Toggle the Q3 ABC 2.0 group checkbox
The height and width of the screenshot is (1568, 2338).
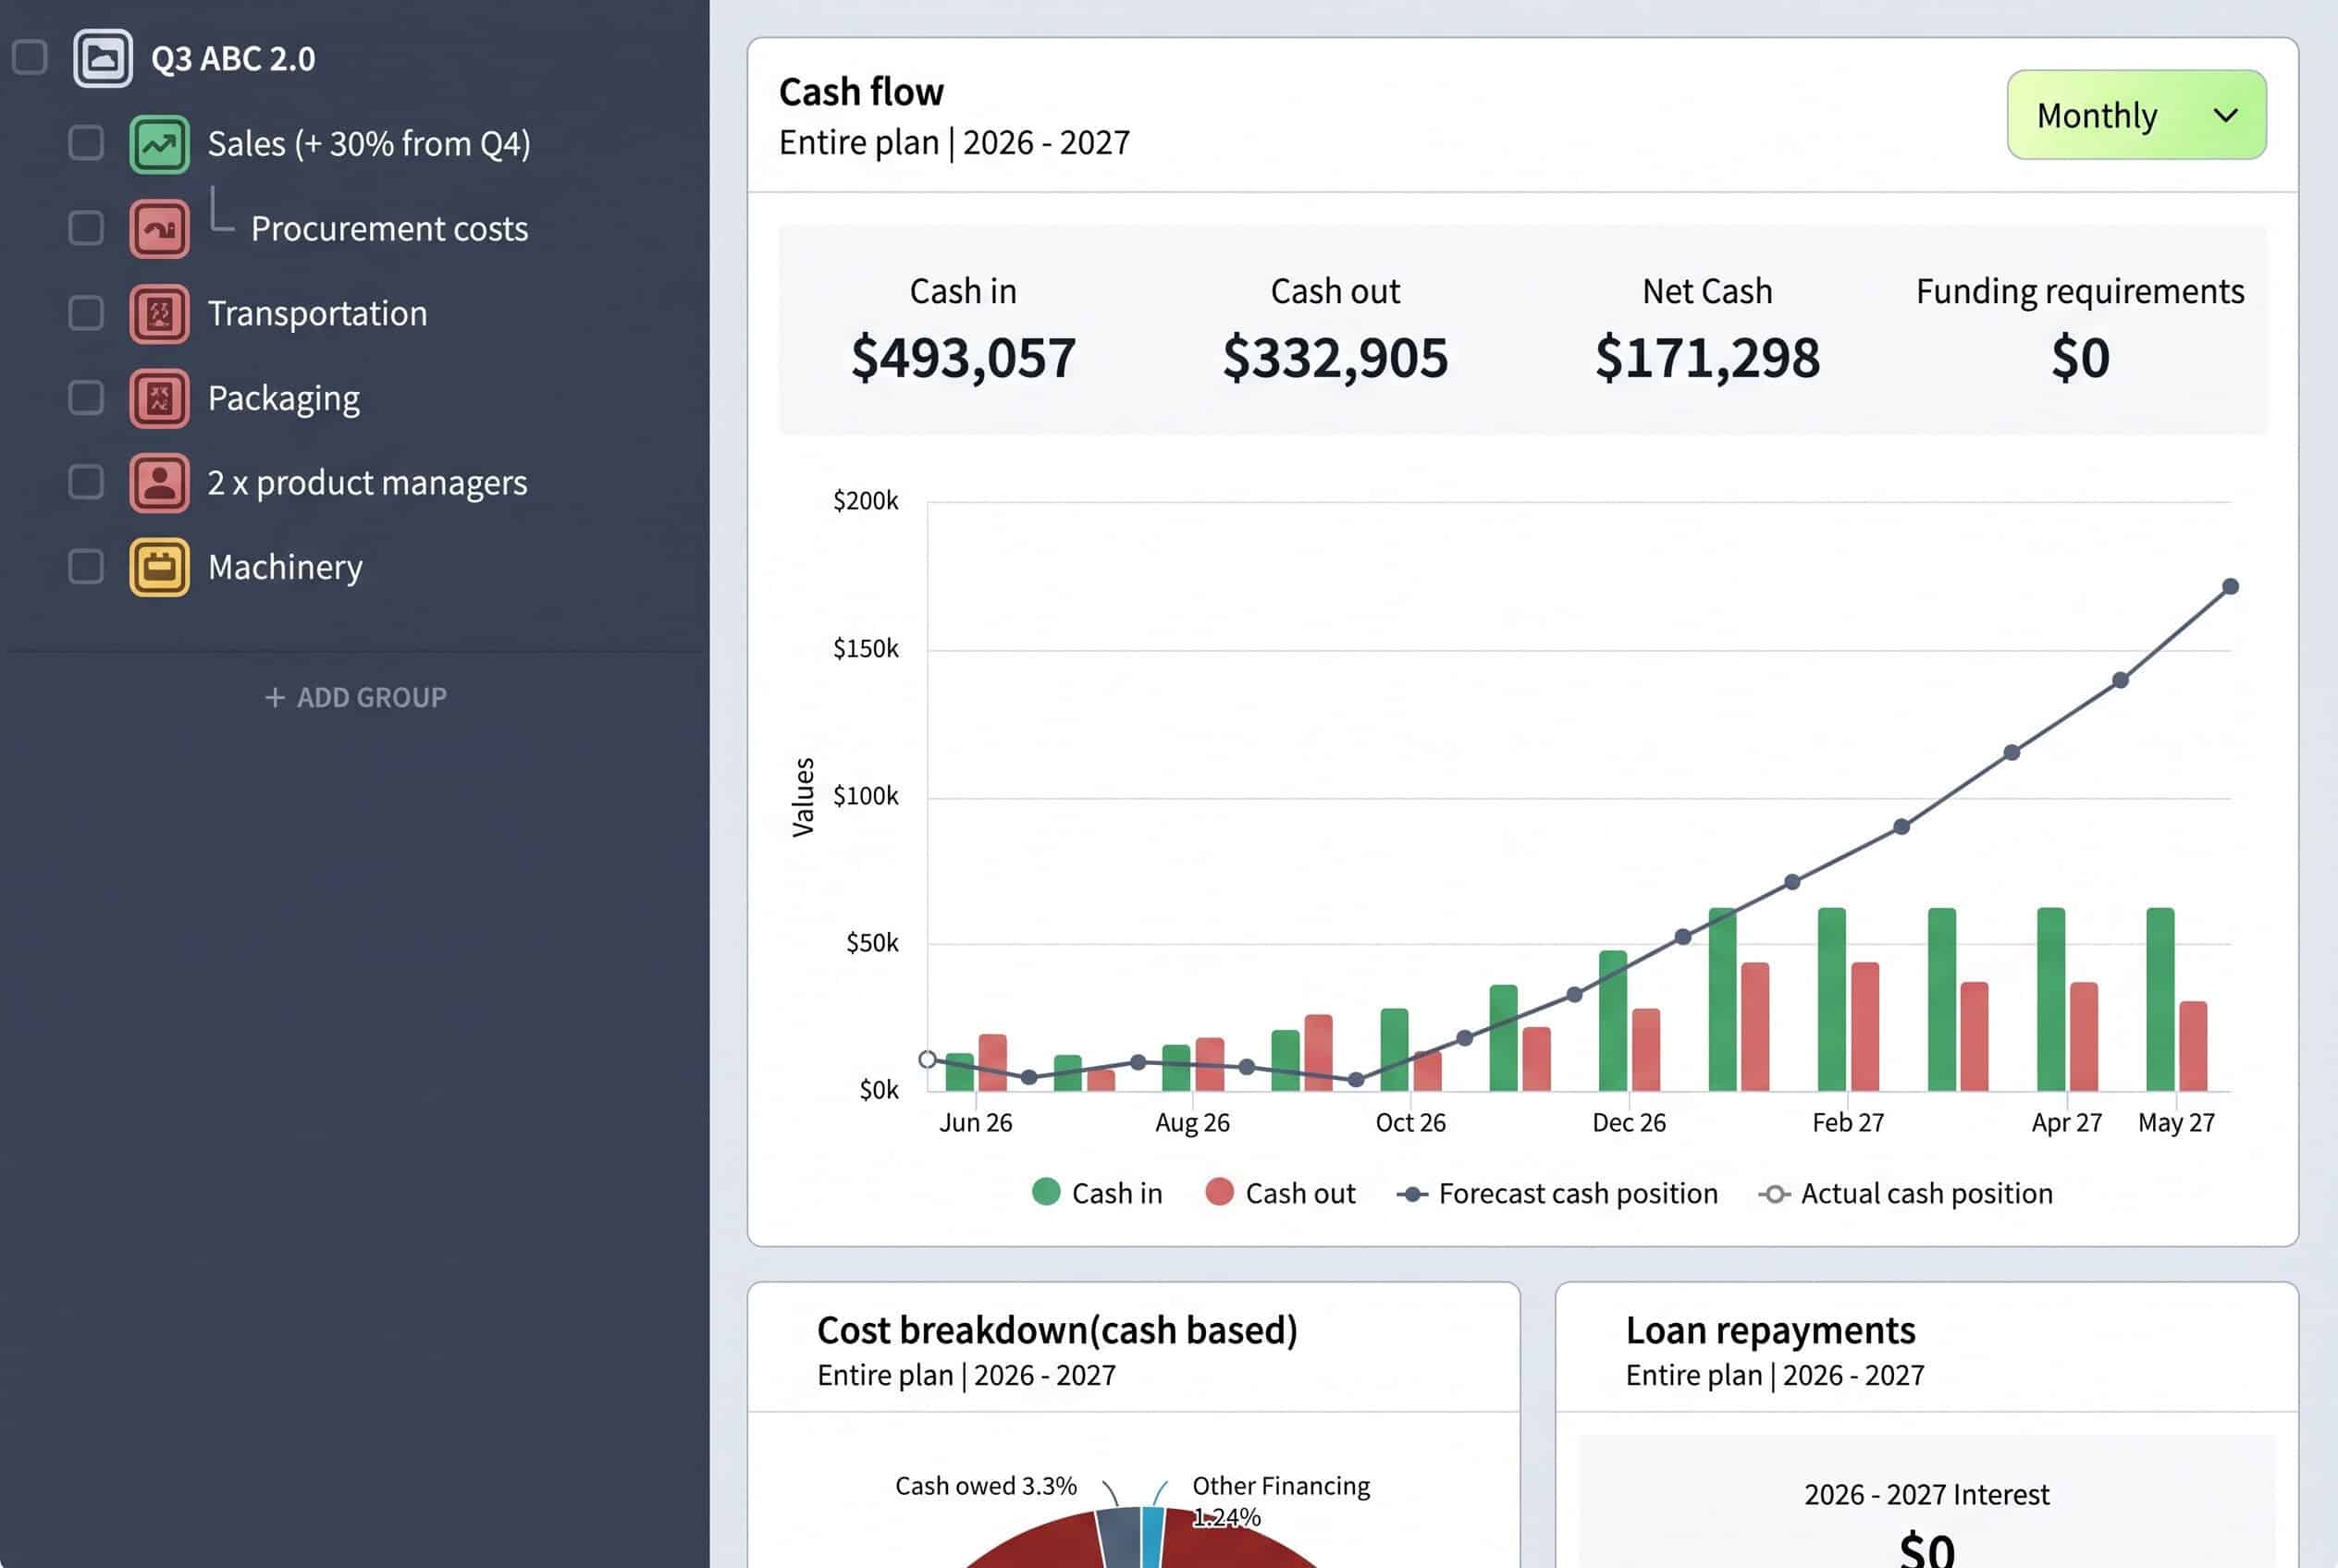coord(30,58)
